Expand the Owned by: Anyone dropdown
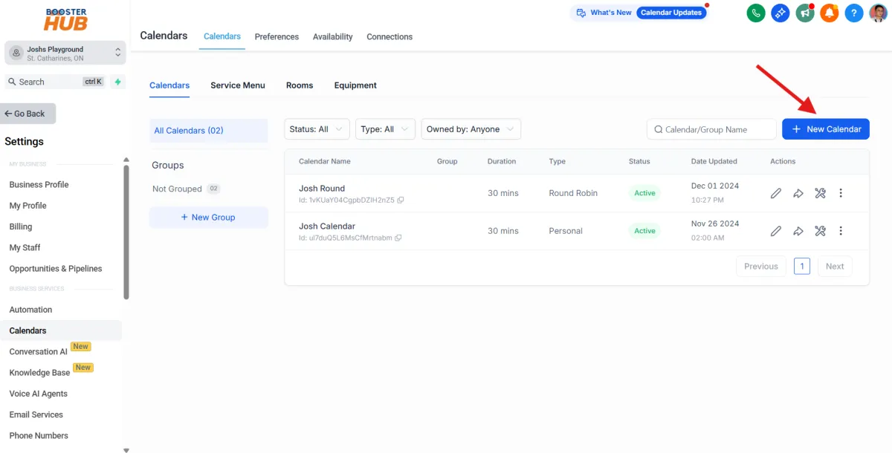Screen dimensions: 892x453 [471, 128]
